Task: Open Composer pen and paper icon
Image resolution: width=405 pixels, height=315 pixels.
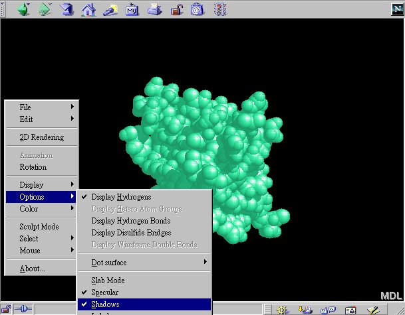Action: [373, 310]
